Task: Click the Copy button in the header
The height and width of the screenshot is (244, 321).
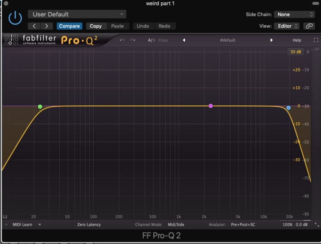Action: click(95, 26)
